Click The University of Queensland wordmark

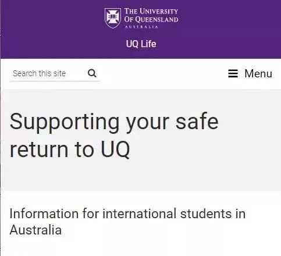151,18
